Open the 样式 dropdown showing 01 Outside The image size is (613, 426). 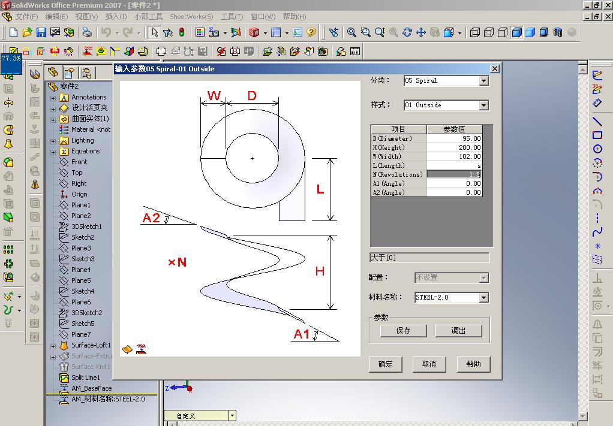pos(483,105)
